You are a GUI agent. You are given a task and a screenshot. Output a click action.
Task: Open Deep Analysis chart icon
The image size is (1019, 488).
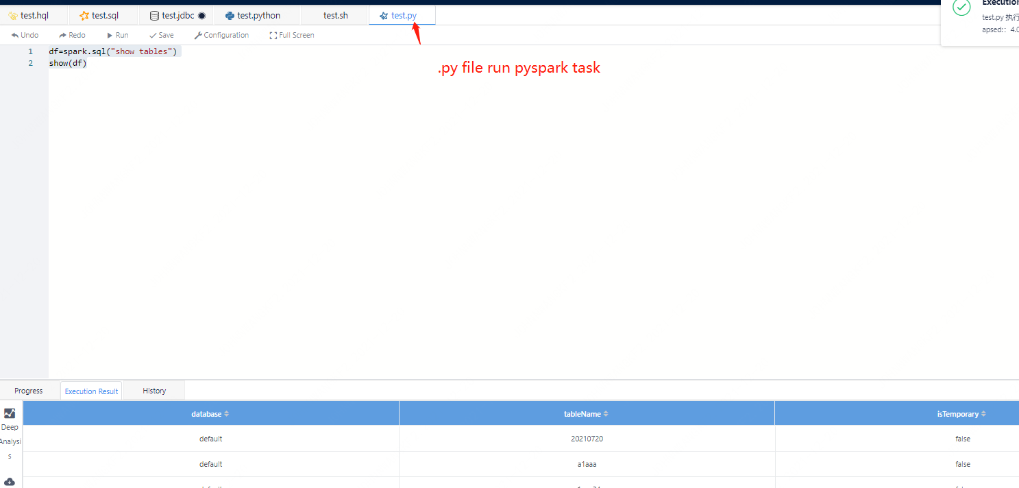pyautogui.click(x=10, y=414)
